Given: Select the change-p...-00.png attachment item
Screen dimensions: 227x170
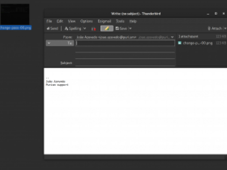Looking at the screenshot, I should pyautogui.click(x=202, y=43).
